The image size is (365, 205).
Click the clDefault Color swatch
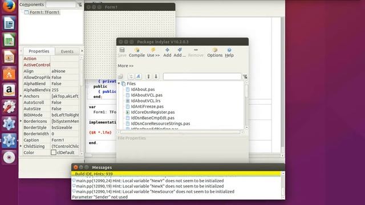point(54,153)
